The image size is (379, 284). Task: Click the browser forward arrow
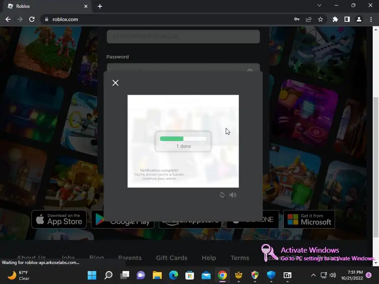click(20, 19)
